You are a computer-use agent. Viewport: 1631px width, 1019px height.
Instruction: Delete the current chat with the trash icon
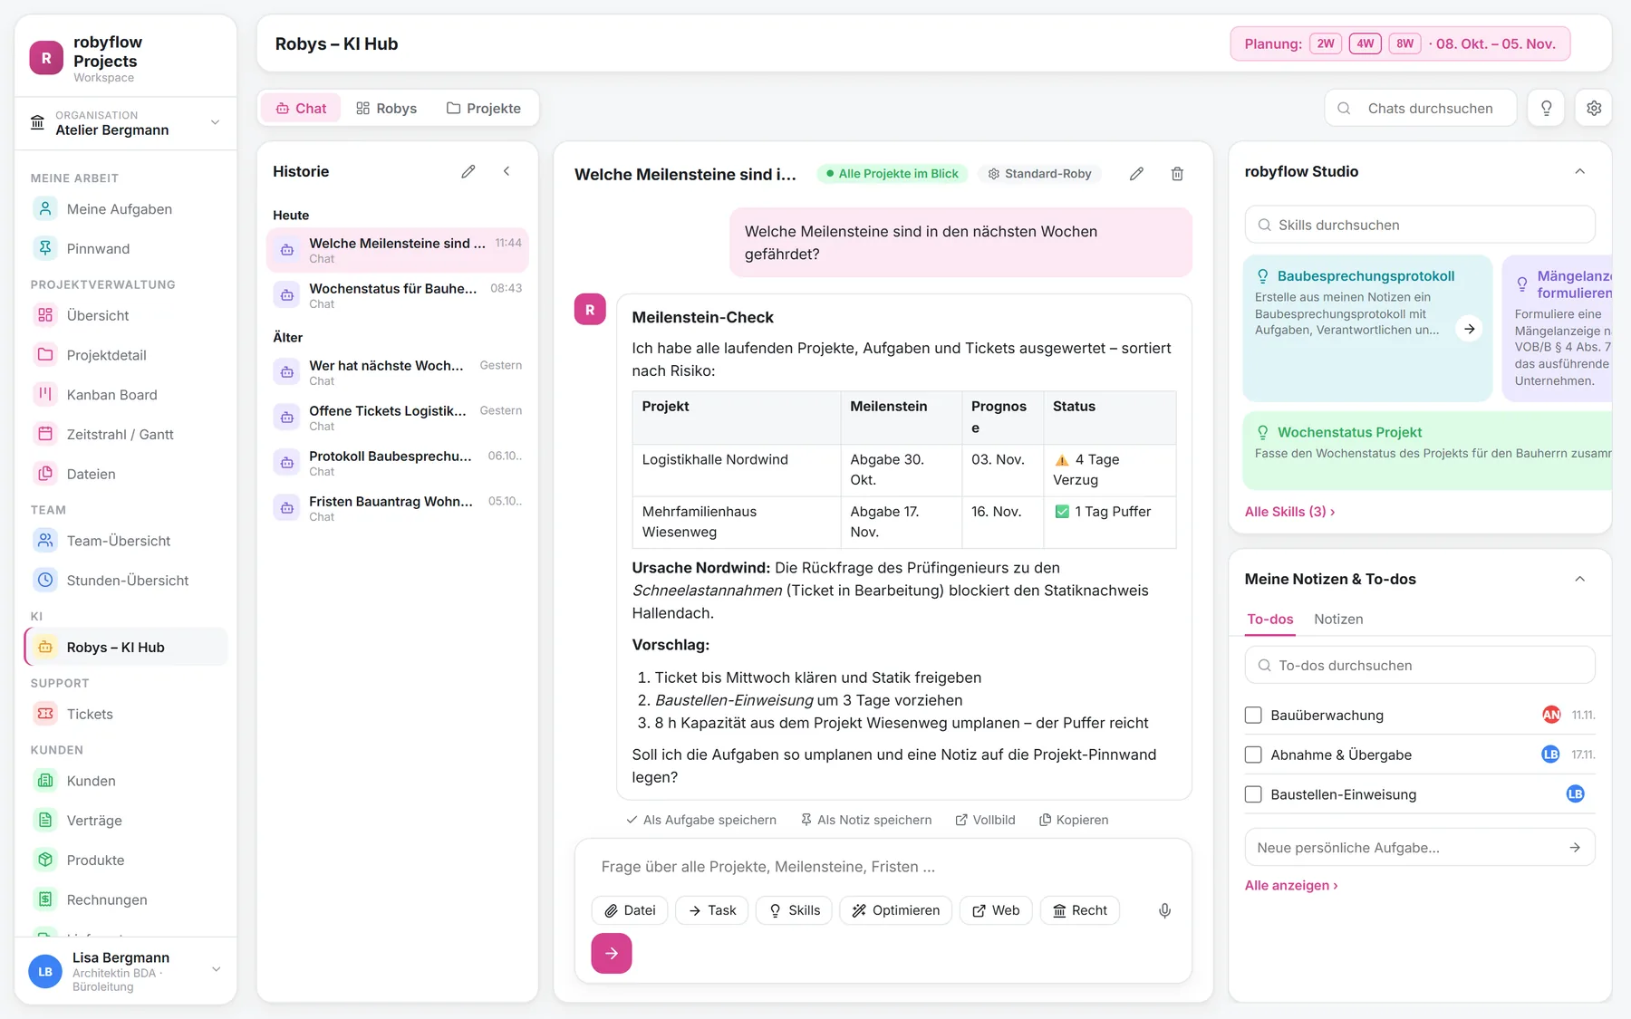[x=1177, y=174]
